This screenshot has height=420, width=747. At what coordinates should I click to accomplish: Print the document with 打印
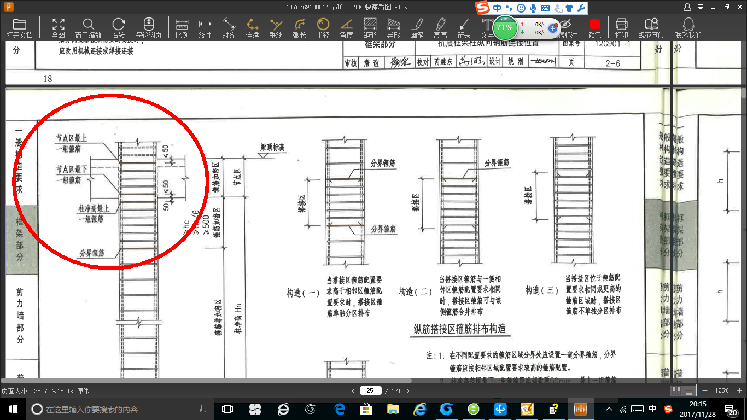[621, 28]
